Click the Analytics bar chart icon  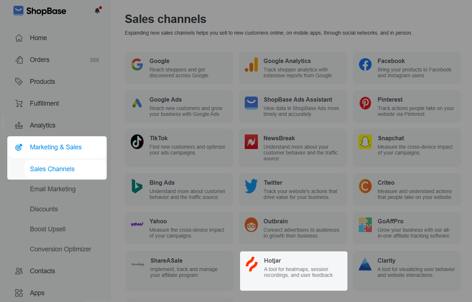pyautogui.click(x=19, y=125)
